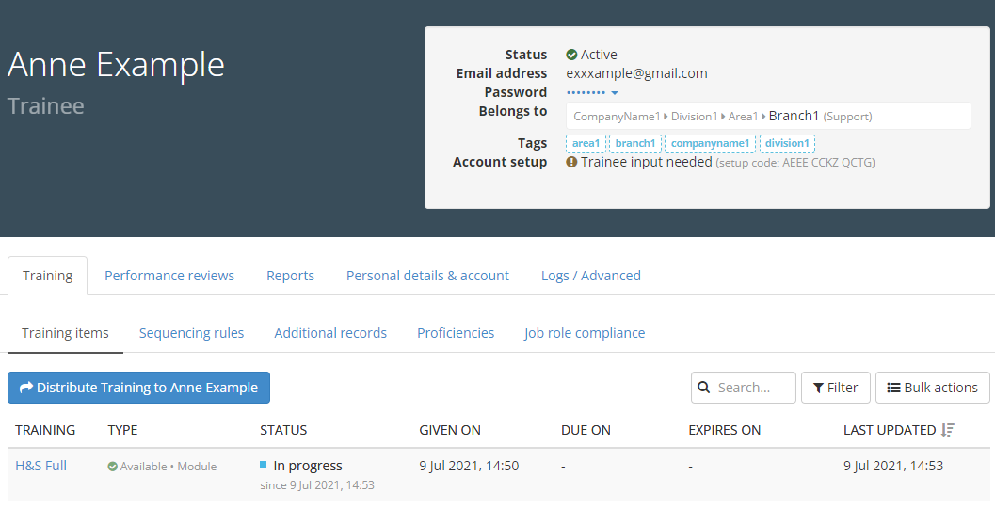Switch to the Performance reviews tab
The width and height of the screenshot is (995, 508).
pyautogui.click(x=169, y=276)
